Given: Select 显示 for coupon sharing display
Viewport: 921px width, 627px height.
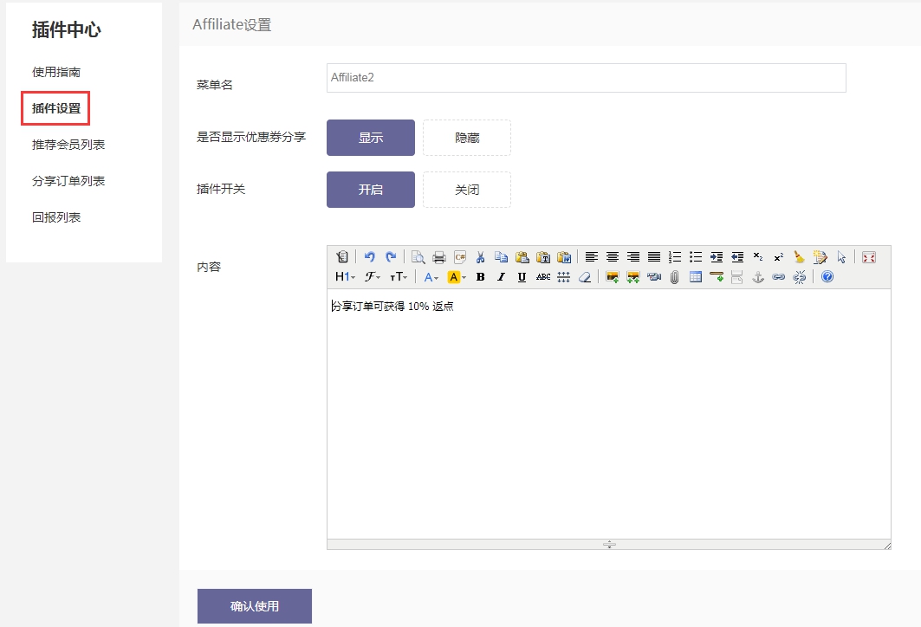Looking at the screenshot, I should [371, 138].
